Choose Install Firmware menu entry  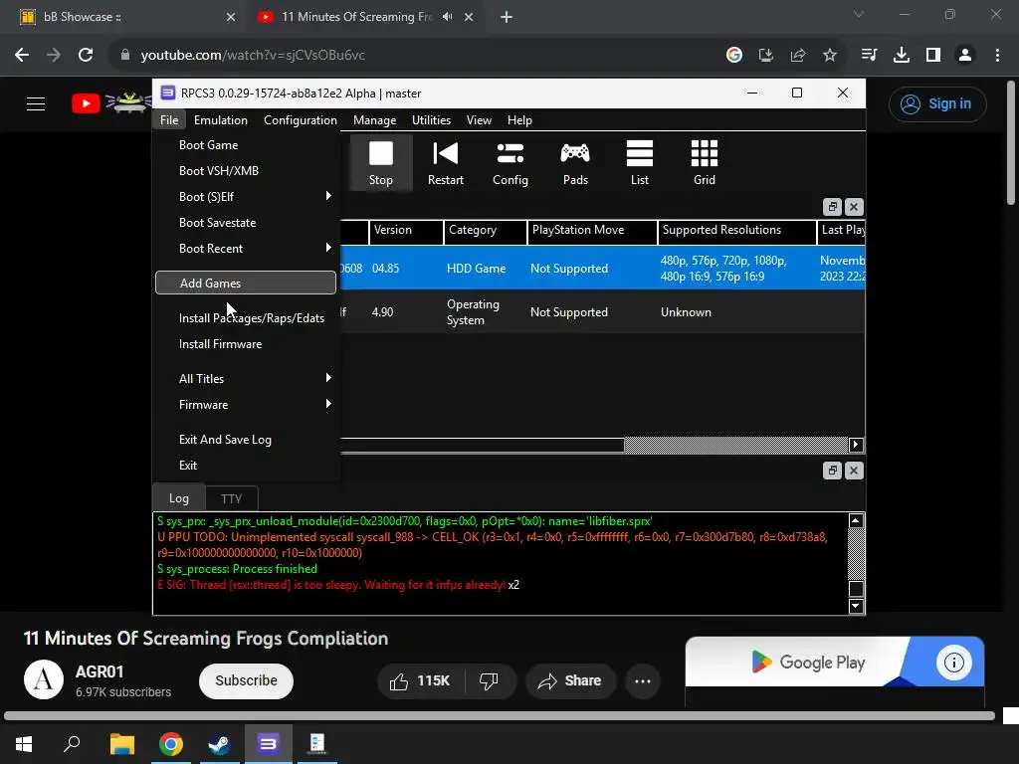(247, 343)
